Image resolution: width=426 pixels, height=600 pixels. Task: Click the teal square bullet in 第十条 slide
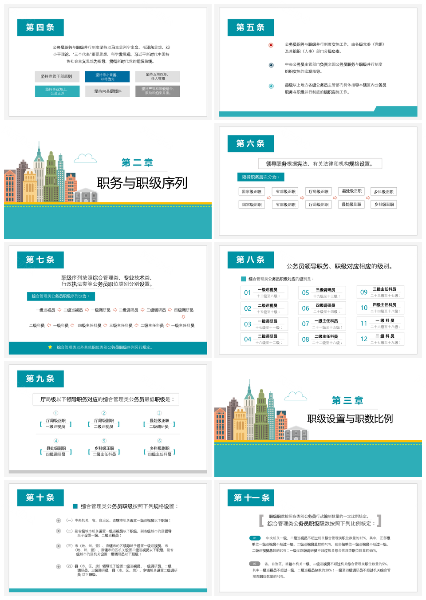75,506
